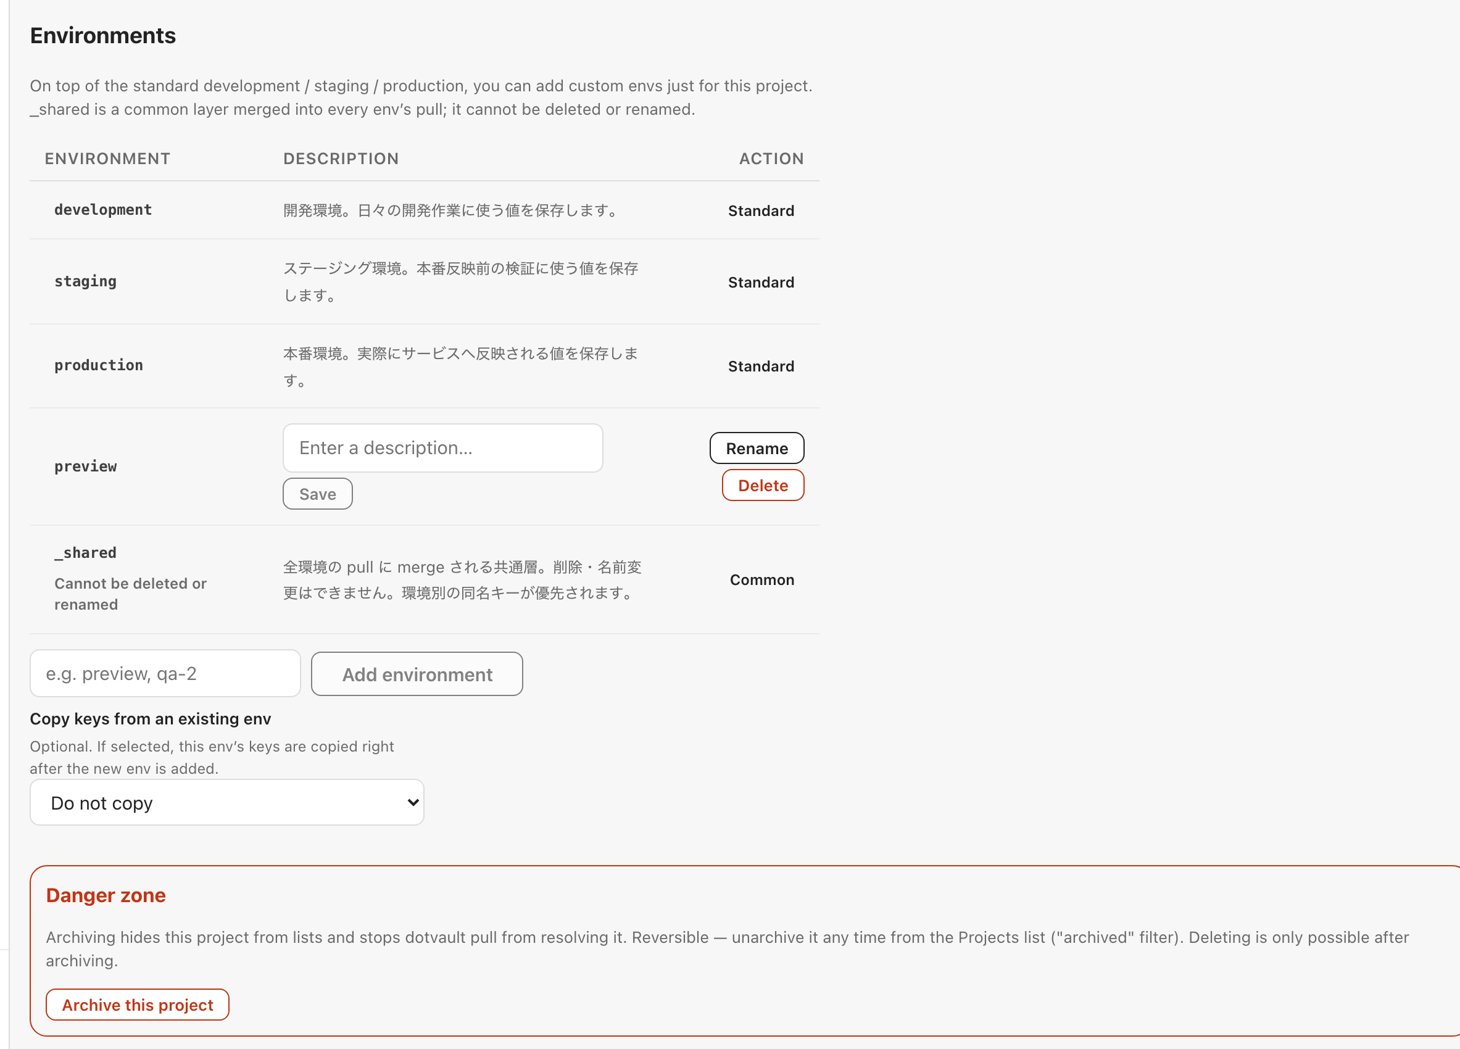The width and height of the screenshot is (1460, 1049).
Task: Click the archiving explanation paragraph
Action: (x=728, y=948)
